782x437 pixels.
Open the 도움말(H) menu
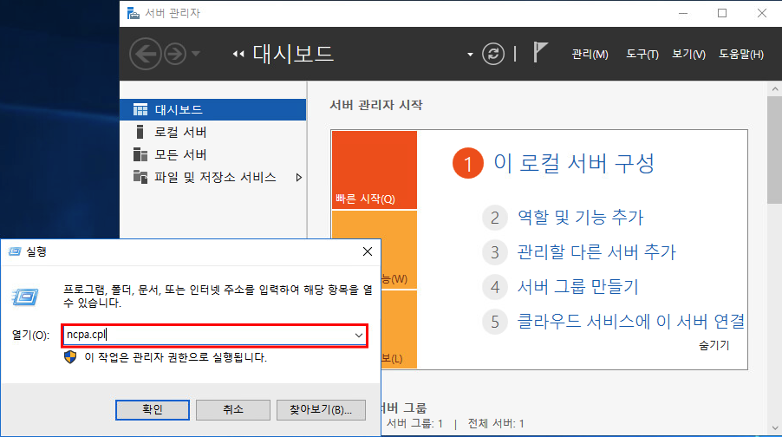(x=741, y=55)
